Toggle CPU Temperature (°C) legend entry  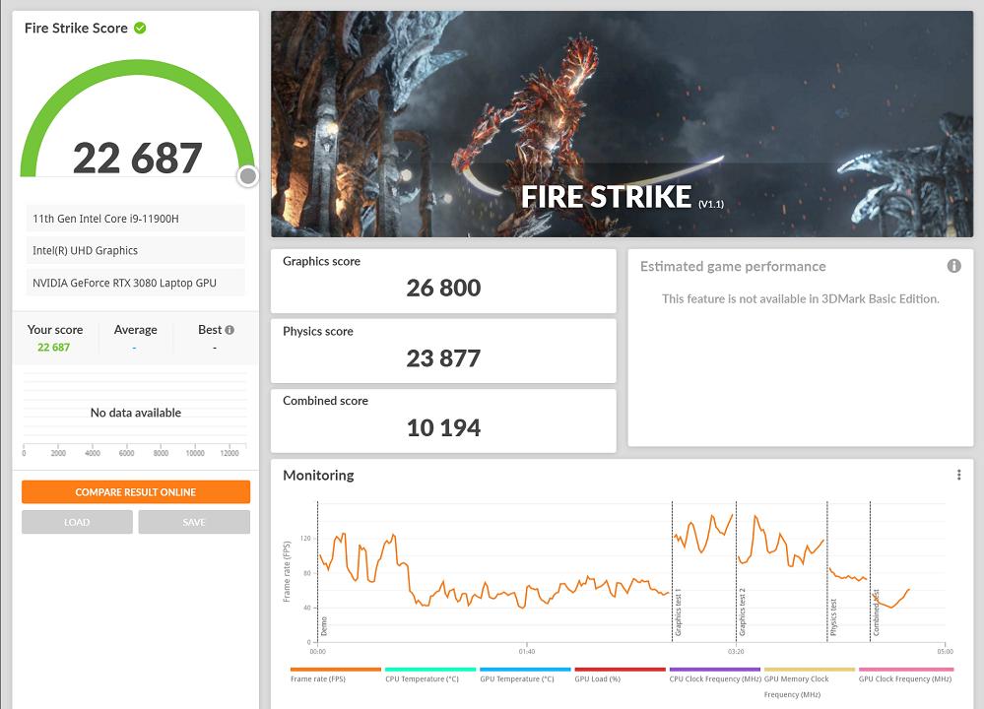tap(430, 676)
